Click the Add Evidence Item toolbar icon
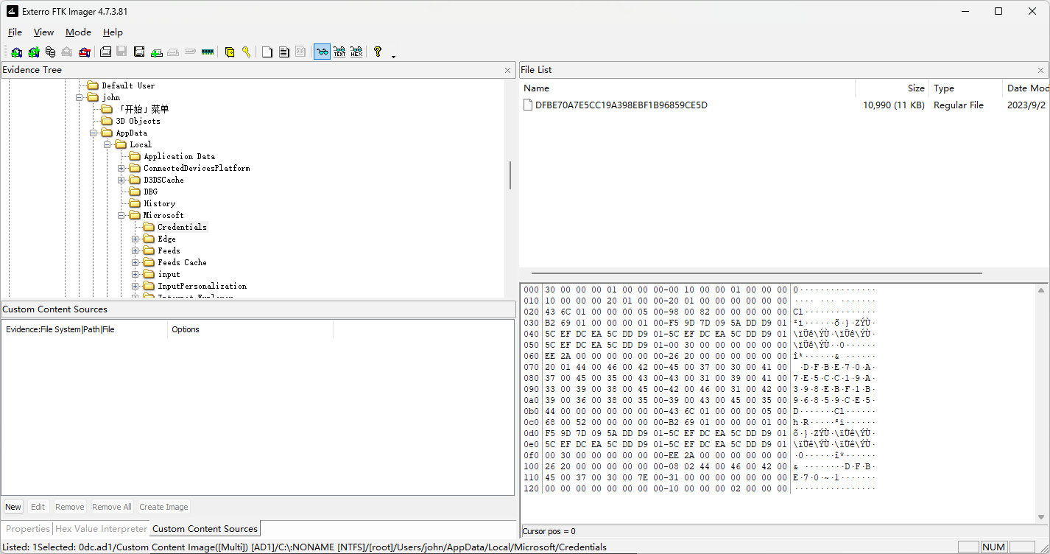This screenshot has width=1050, height=554. 16,52
